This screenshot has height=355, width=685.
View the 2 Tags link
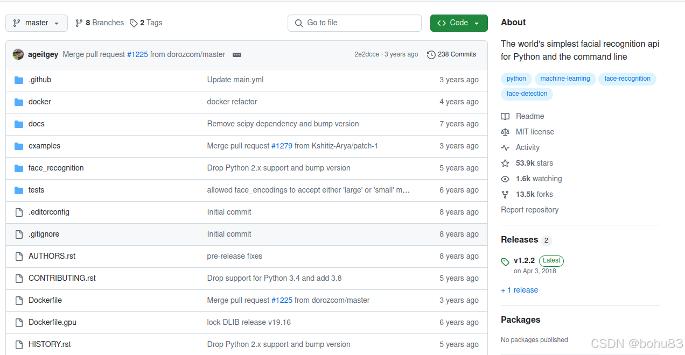click(146, 23)
